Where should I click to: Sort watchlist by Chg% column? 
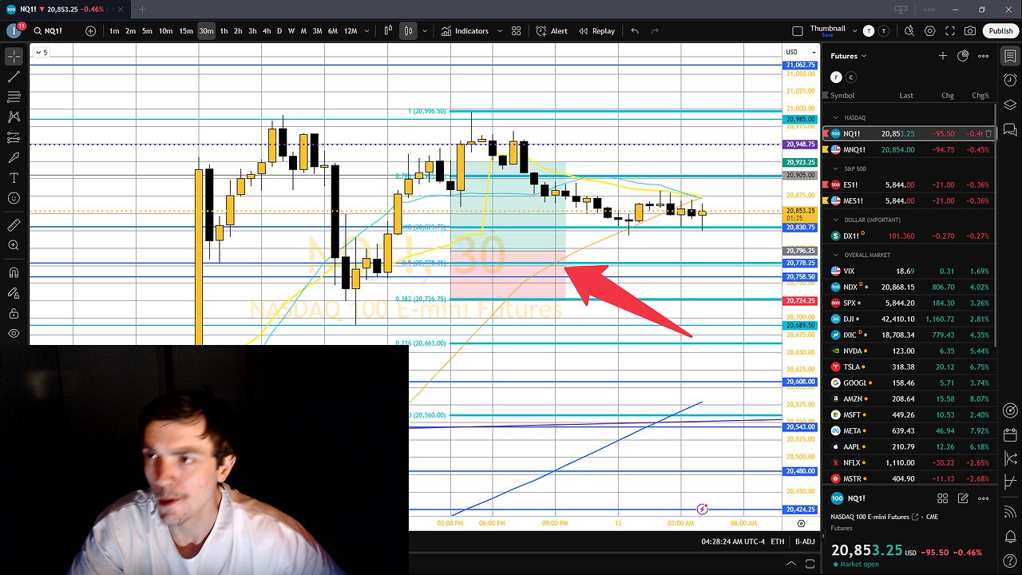coord(980,95)
